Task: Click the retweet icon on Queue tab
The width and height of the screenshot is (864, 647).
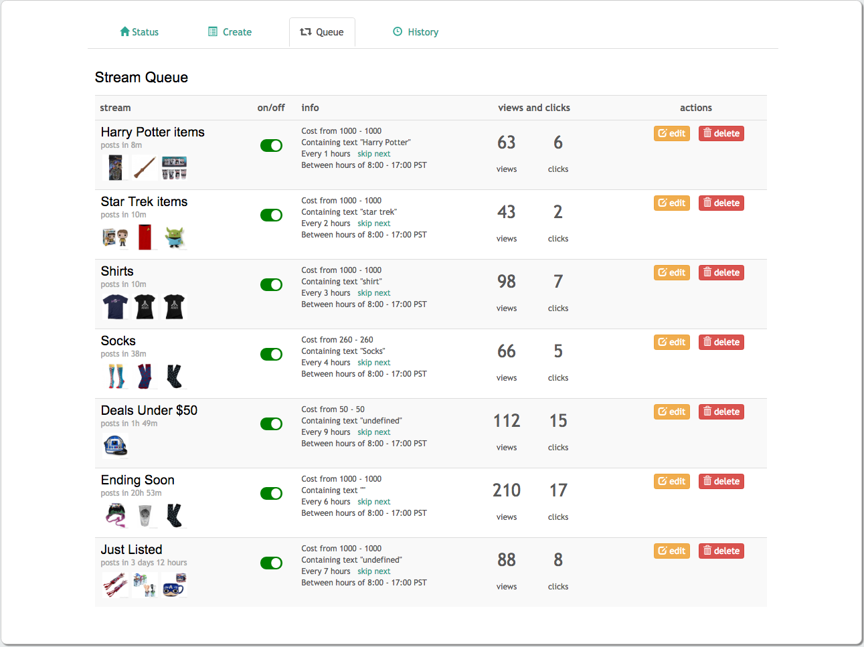Action: [x=306, y=31]
